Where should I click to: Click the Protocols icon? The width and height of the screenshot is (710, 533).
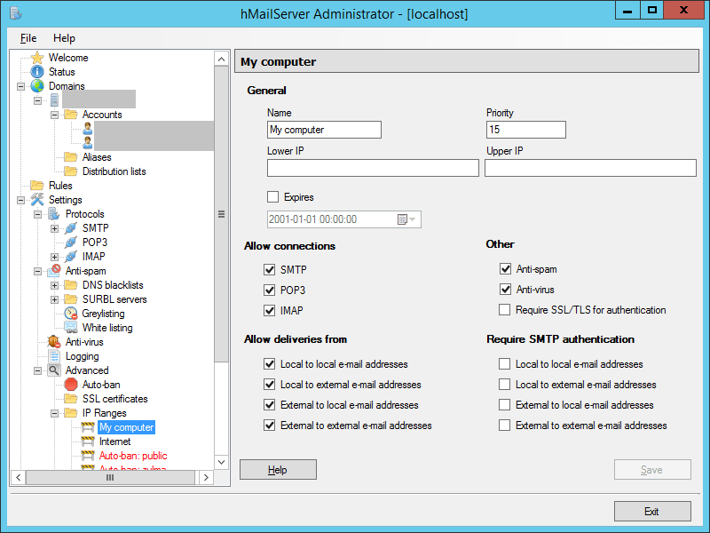[54, 214]
